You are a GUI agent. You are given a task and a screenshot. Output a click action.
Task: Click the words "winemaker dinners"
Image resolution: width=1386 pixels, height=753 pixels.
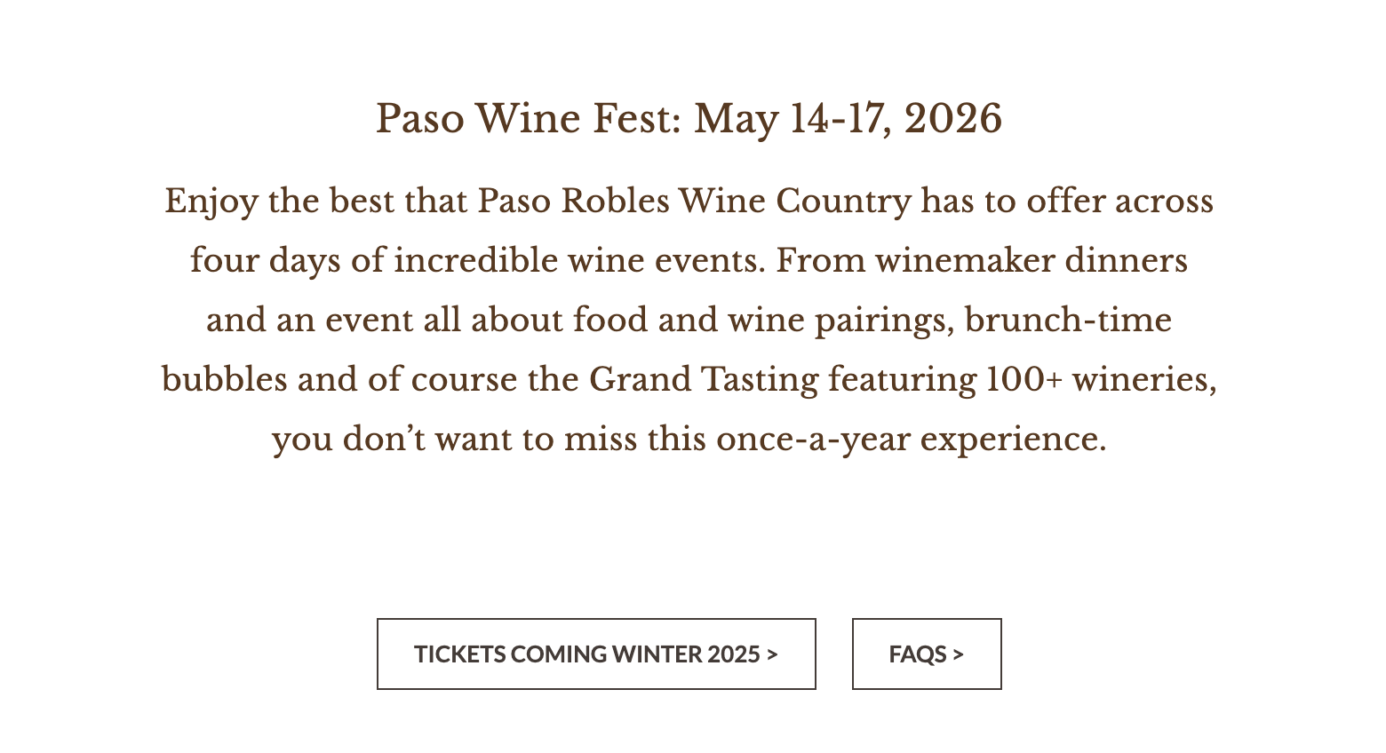click(1031, 261)
